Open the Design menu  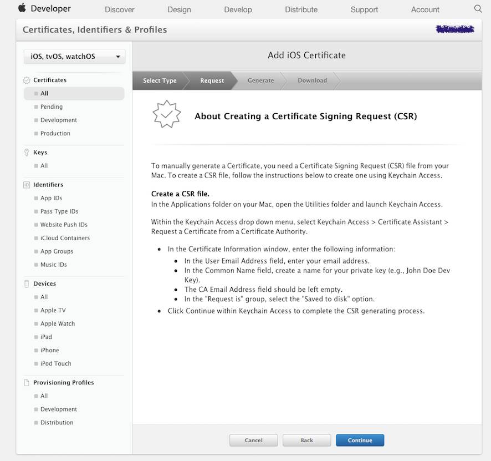179,10
